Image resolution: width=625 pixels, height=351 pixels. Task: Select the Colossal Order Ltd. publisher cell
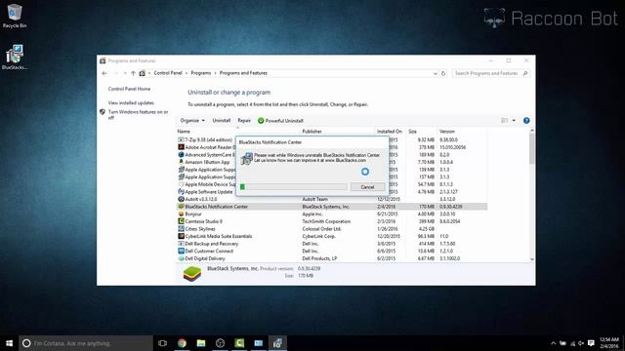click(x=321, y=229)
